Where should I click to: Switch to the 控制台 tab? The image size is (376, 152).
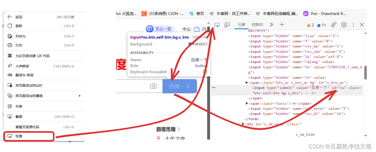[x=257, y=25]
